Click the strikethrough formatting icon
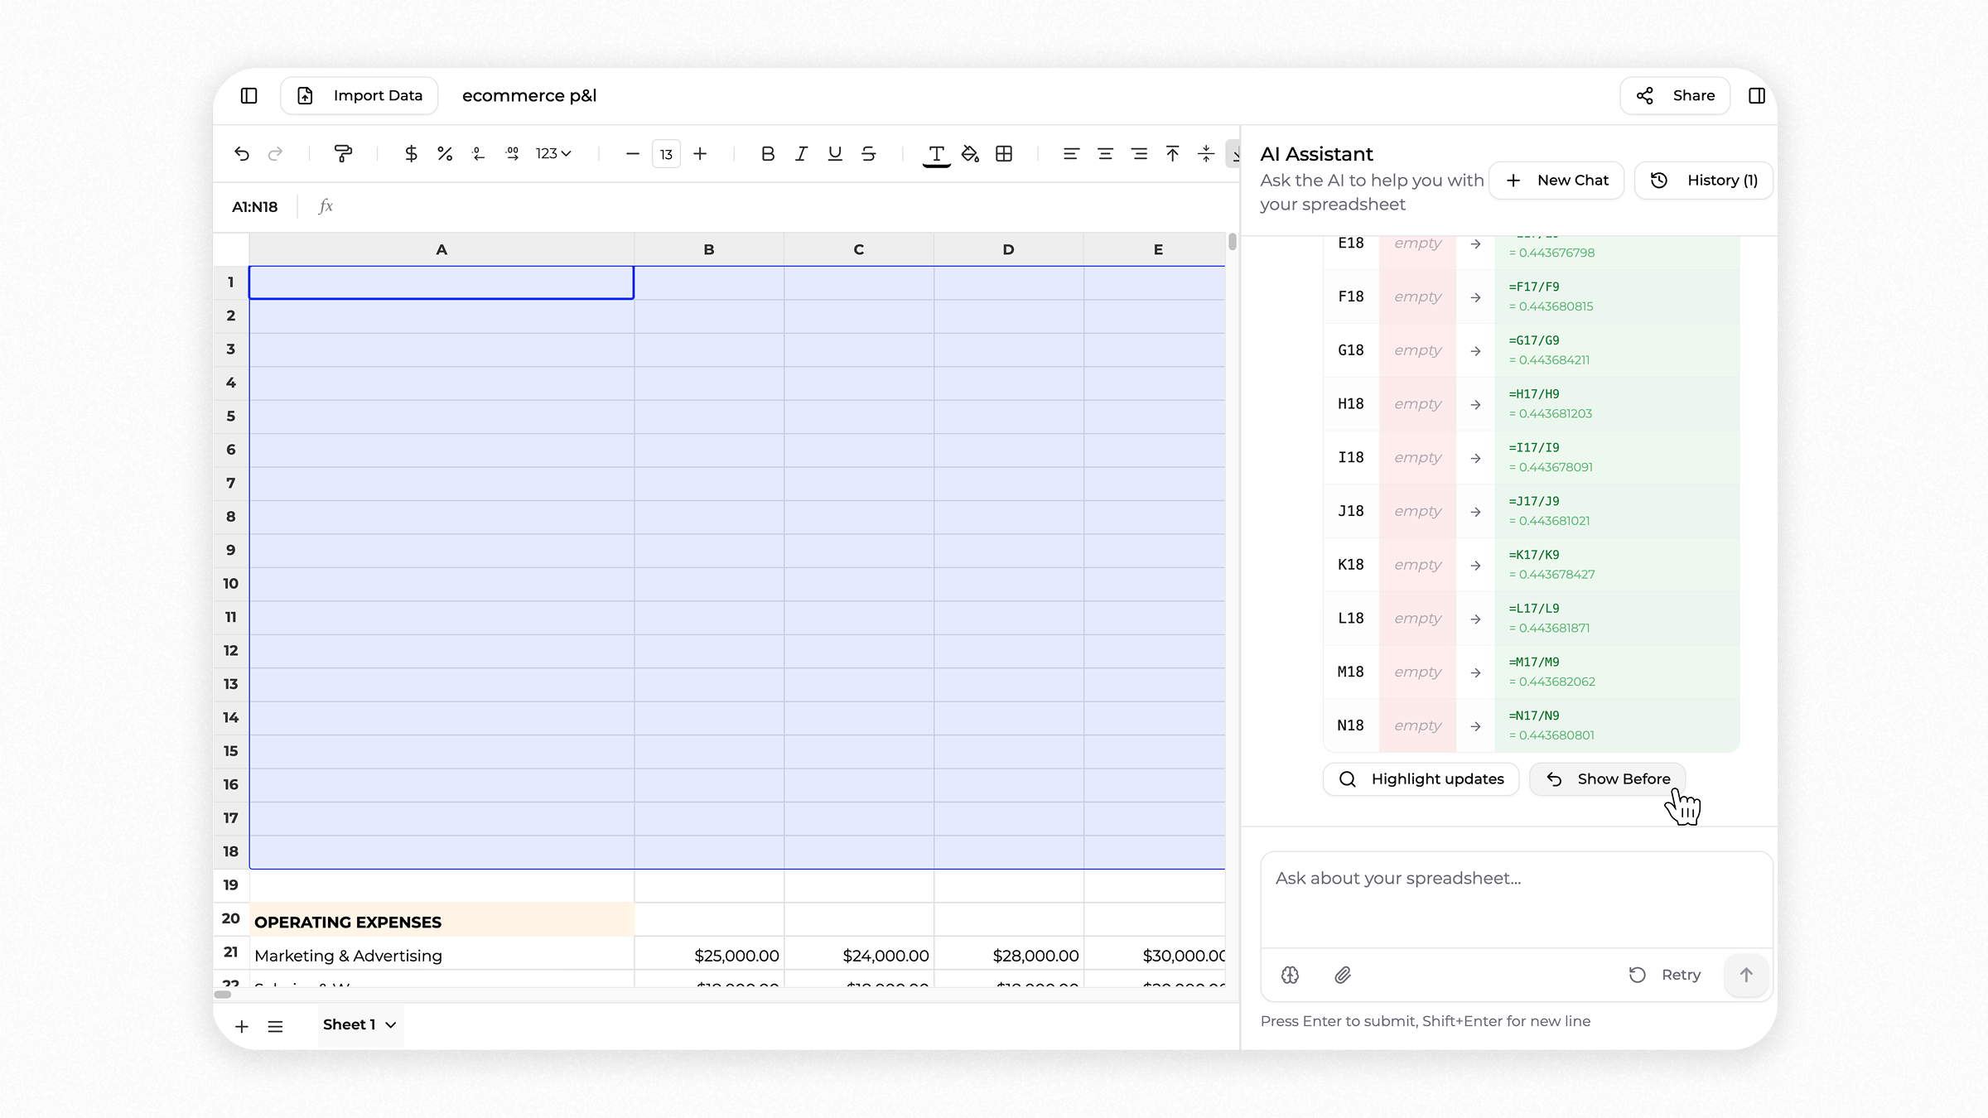Viewport: 1988px width, 1118px height. (868, 153)
